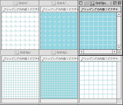Click title text of white-background Grid 4/ window
The height and width of the screenshot is (105, 123).
coord(24,3)
